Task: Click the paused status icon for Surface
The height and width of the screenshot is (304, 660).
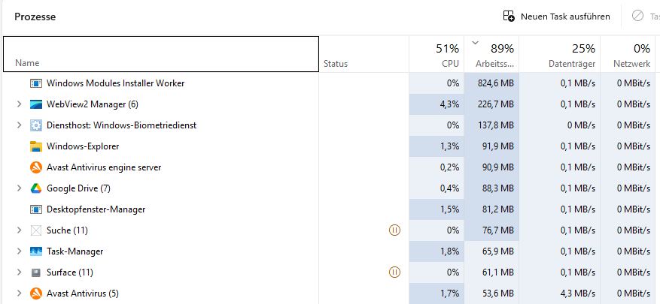Action: (x=394, y=272)
